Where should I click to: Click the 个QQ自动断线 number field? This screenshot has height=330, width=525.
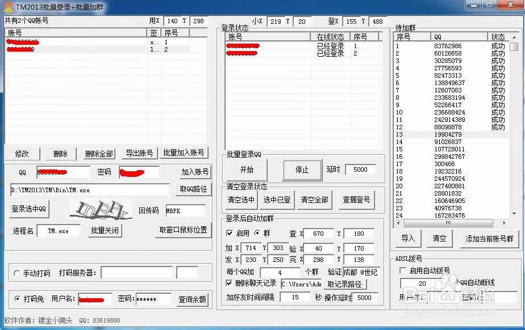pyautogui.click(x=423, y=283)
